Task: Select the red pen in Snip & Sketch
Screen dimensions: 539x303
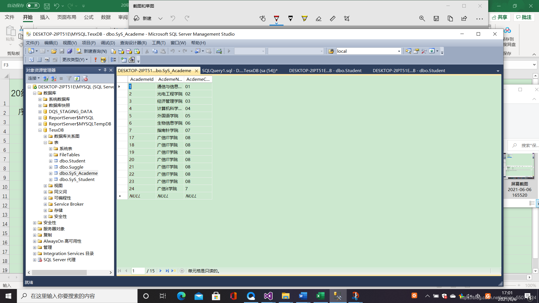Action: (x=276, y=19)
